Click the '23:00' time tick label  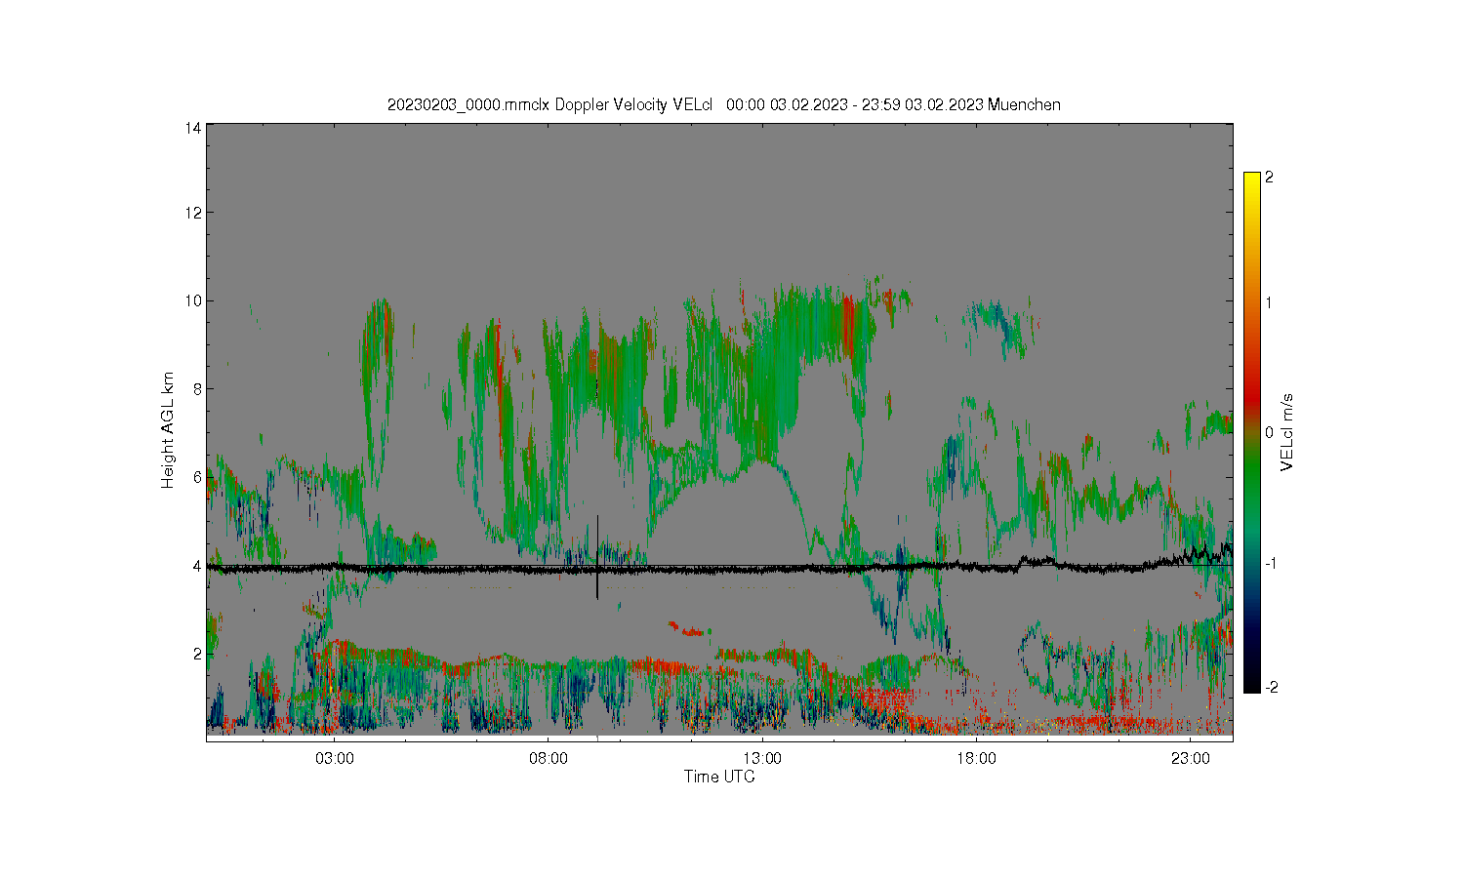(x=1190, y=758)
